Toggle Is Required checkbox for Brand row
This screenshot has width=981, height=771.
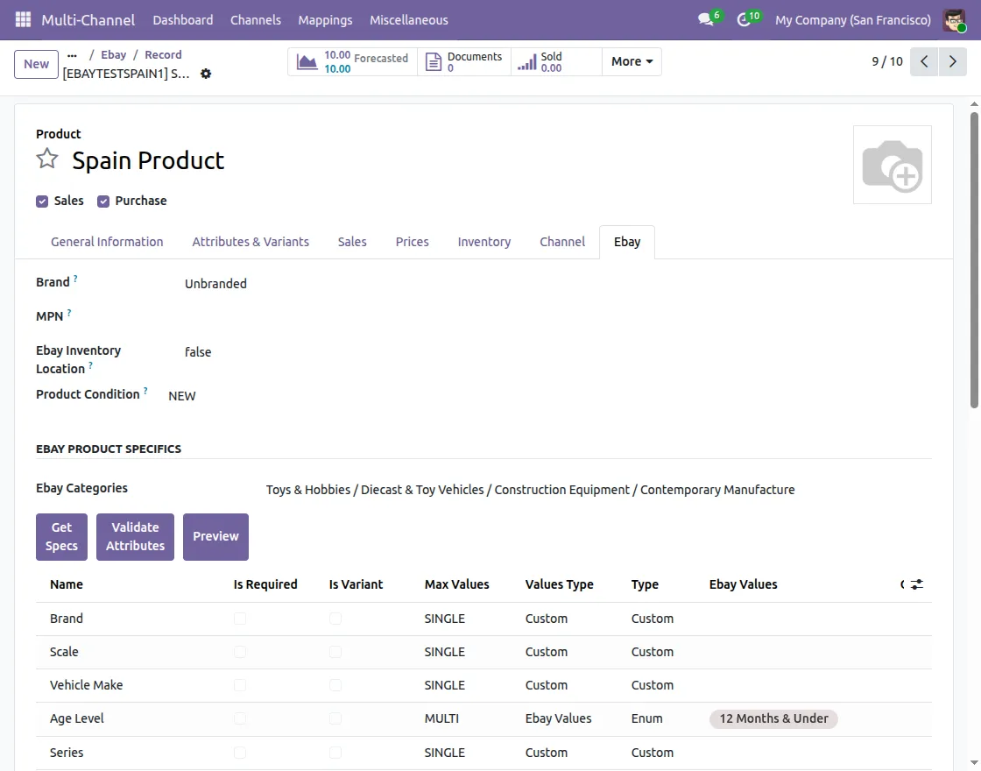[x=240, y=619]
